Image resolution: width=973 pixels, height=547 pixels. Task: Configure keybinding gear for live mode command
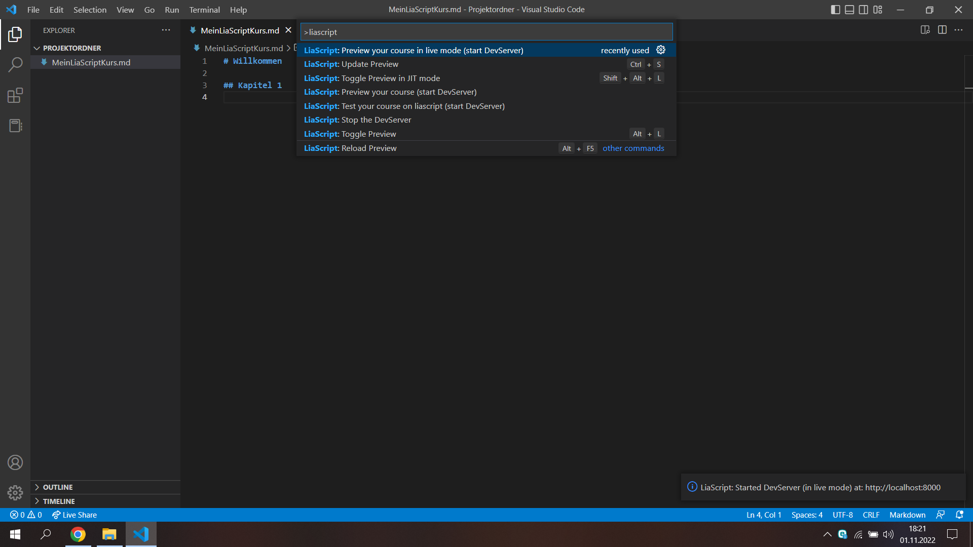(x=661, y=50)
